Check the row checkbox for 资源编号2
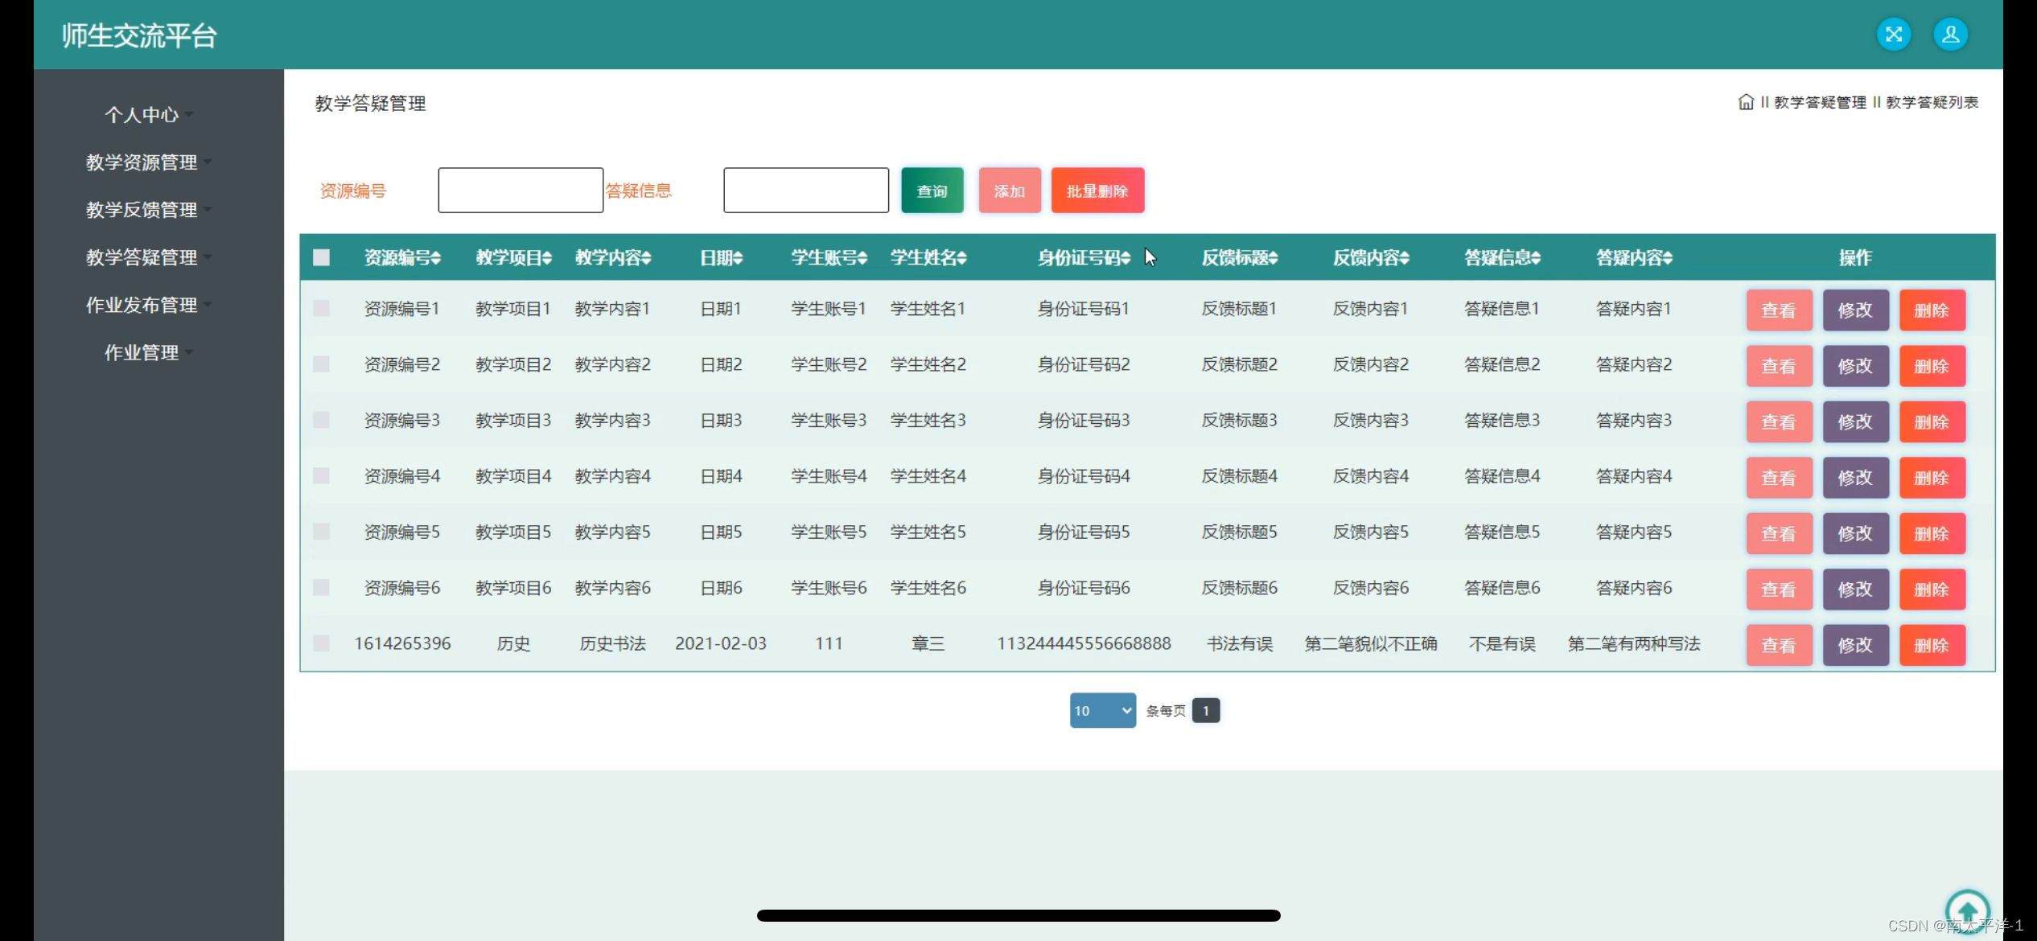This screenshot has height=941, width=2037. 321,364
